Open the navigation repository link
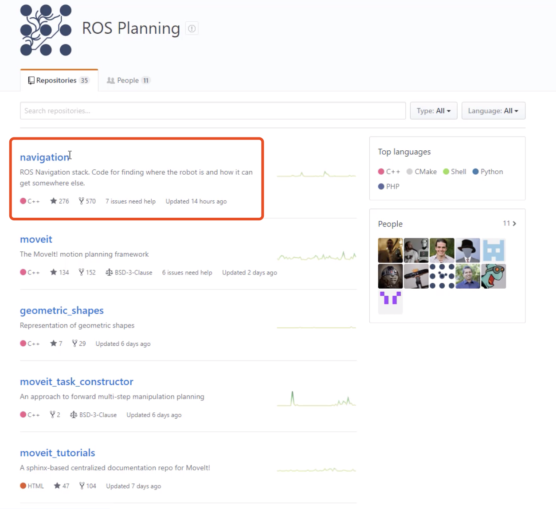Screen dimensions: 556x509 tap(44, 157)
